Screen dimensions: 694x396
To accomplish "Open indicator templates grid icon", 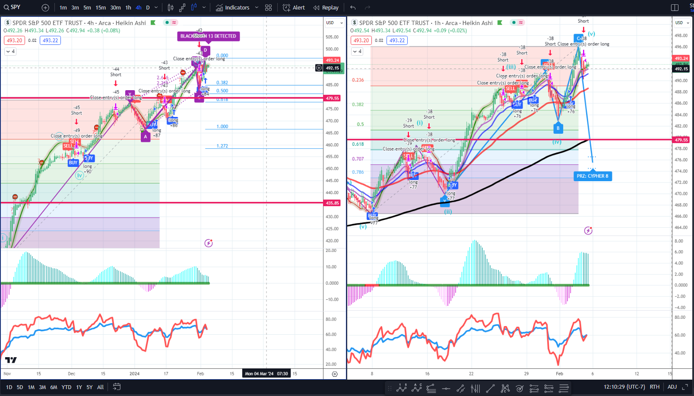I will (x=269, y=8).
